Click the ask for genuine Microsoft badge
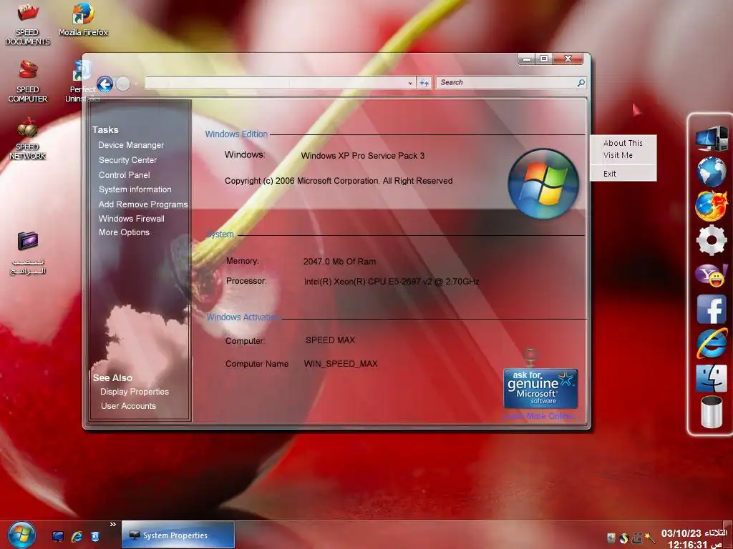 (x=540, y=388)
